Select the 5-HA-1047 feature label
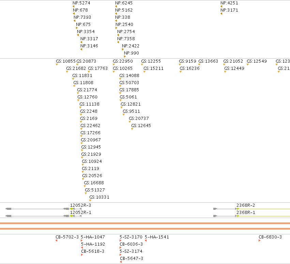 (93, 237)
